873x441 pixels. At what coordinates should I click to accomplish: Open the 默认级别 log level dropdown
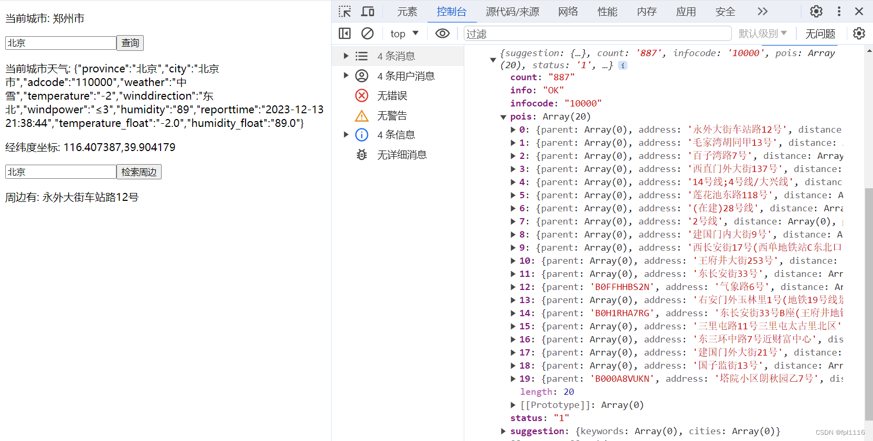coord(763,34)
